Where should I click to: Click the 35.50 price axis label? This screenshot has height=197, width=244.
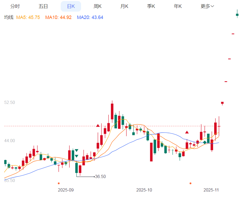(10, 180)
